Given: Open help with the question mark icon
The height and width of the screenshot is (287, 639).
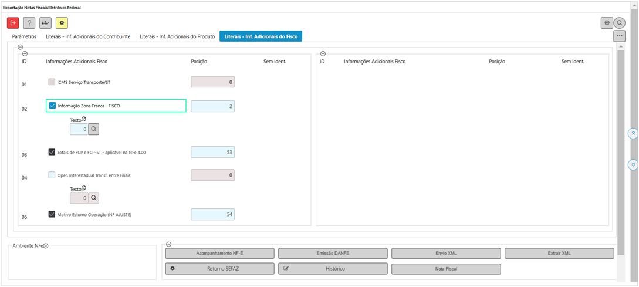Looking at the screenshot, I should (x=29, y=23).
